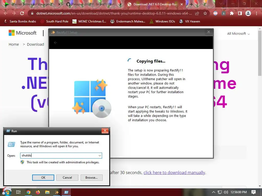Click the volume speaker tray icon
Viewport: 262px width, 196px height.
click(x=226, y=192)
